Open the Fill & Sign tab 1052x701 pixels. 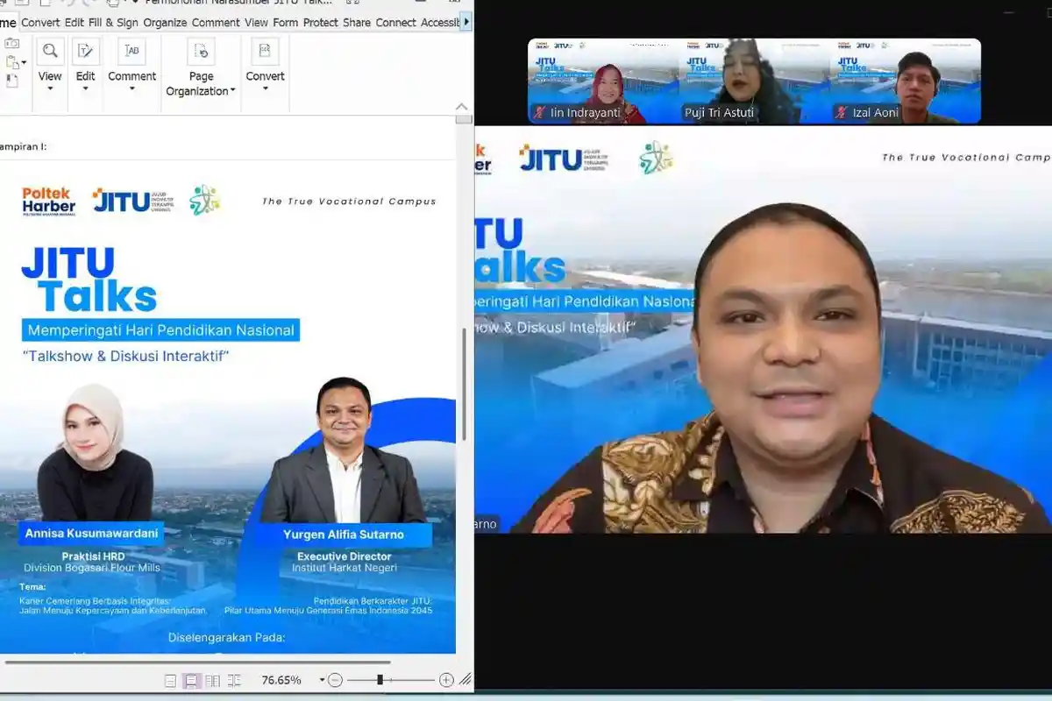113,23
